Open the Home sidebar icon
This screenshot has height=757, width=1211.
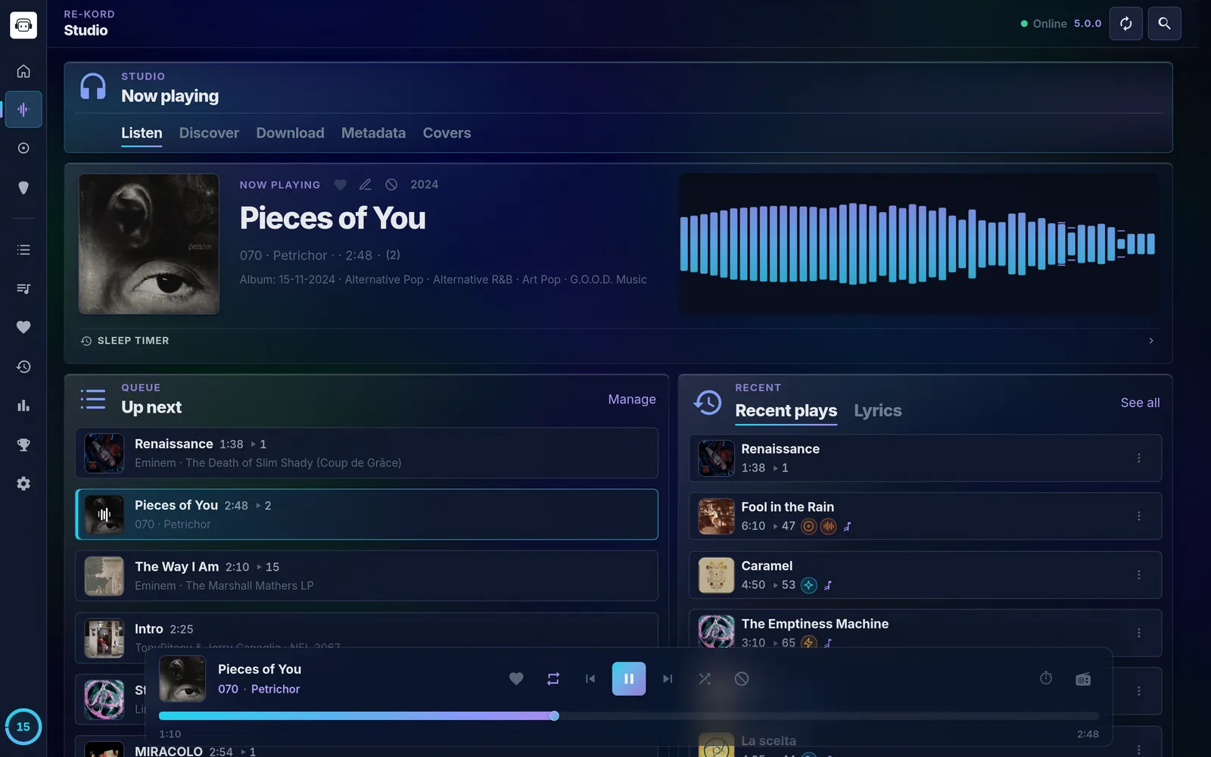coord(23,70)
